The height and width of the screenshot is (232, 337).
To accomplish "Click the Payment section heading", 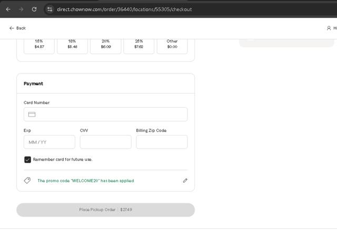I will pyautogui.click(x=33, y=83).
